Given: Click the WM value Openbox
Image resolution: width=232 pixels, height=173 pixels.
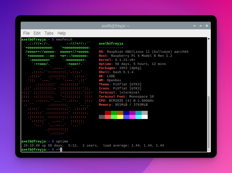Looking at the screenshot, I should (114, 80).
